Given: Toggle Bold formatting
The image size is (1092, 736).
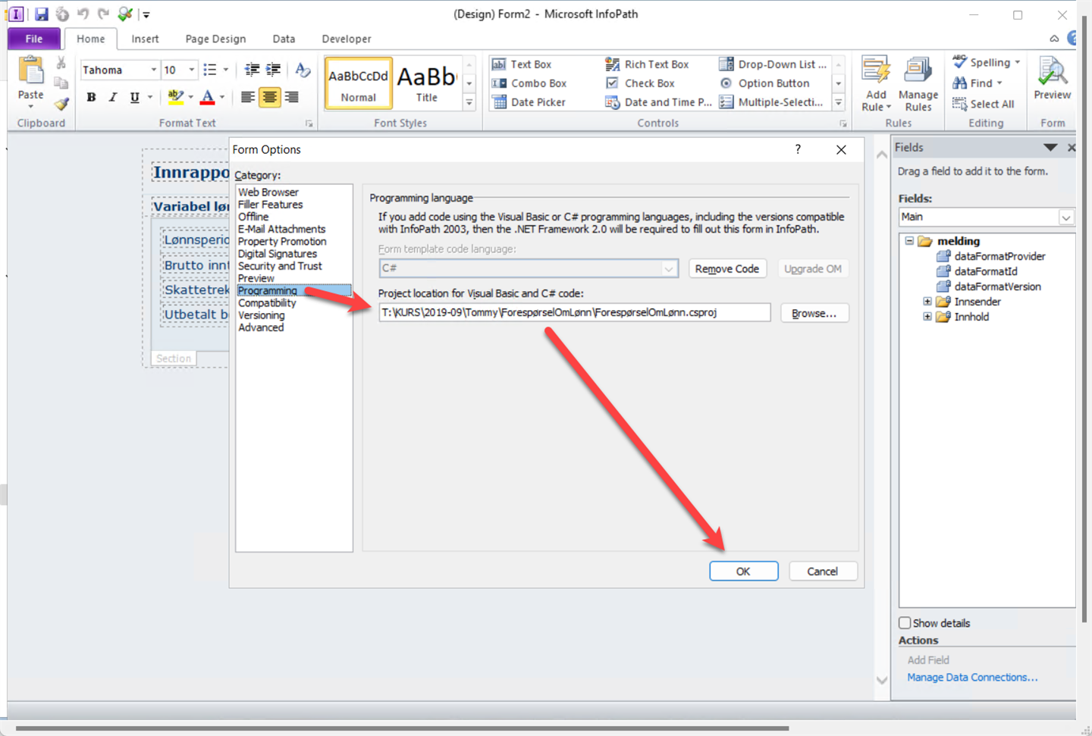Looking at the screenshot, I should 91,97.
